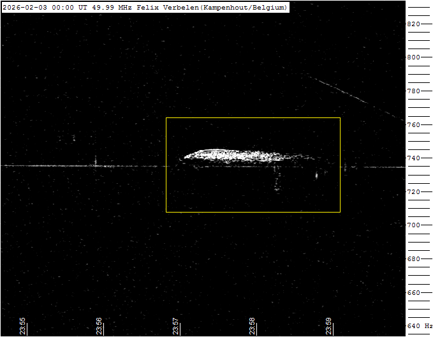This screenshot has height=337, width=433.
Task: Click the short vertical spike above 23:56
Action: (x=96, y=161)
